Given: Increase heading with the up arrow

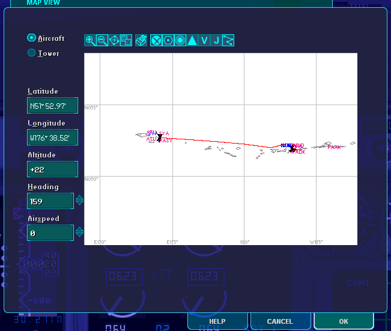Looking at the screenshot, I should [79, 198].
